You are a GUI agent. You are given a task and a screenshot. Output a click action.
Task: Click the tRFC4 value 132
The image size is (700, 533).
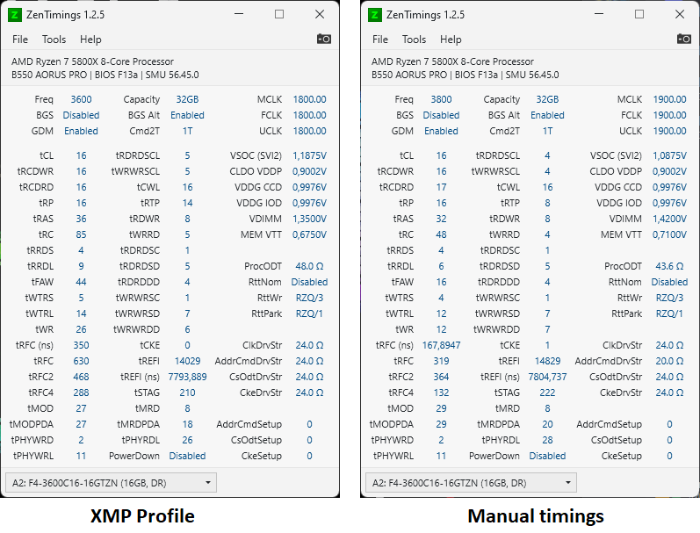441,393
